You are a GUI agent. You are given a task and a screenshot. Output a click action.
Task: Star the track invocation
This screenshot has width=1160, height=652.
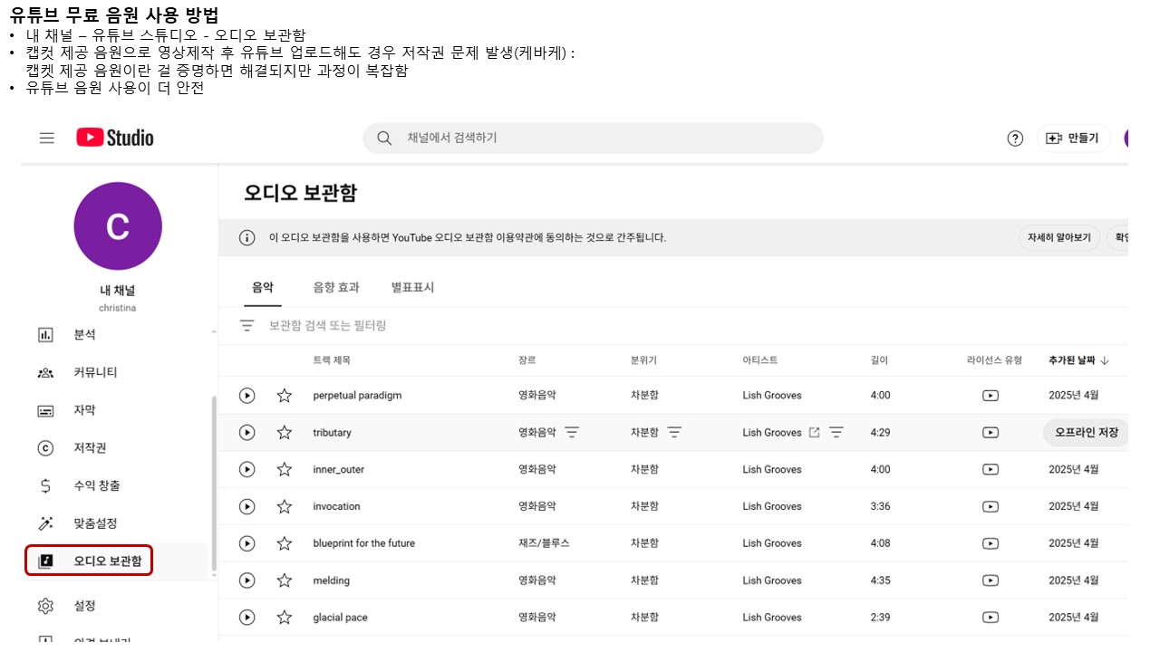coord(284,506)
